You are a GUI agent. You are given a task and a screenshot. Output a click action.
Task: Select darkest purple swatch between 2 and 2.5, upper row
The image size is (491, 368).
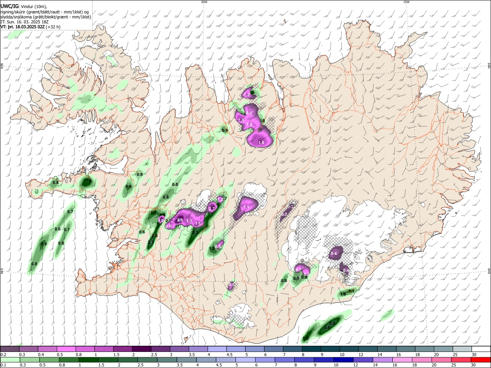pos(142,349)
